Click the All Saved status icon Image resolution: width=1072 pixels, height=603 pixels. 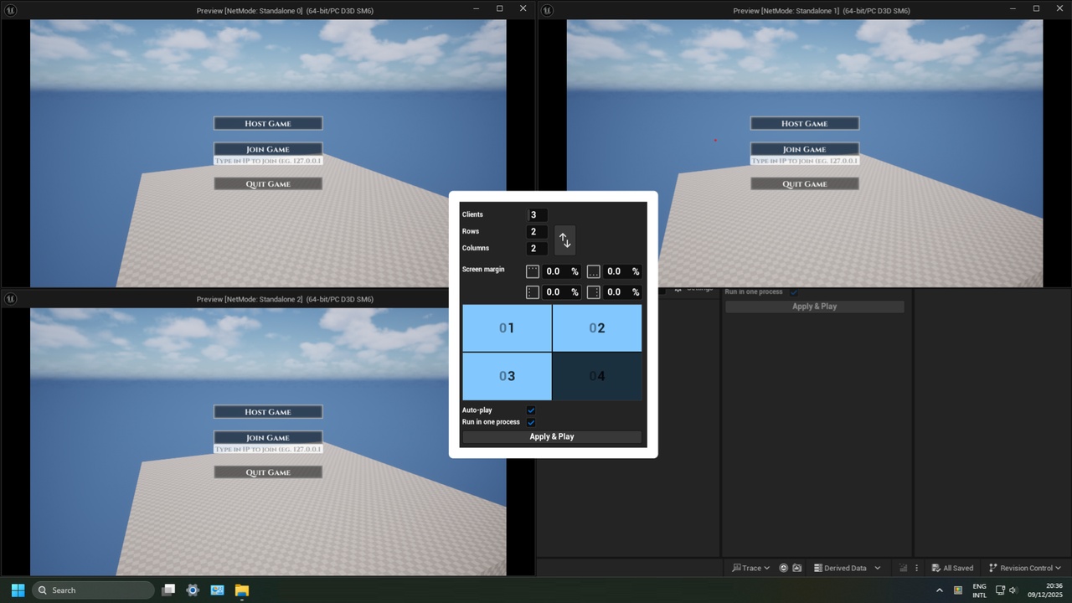tap(936, 568)
